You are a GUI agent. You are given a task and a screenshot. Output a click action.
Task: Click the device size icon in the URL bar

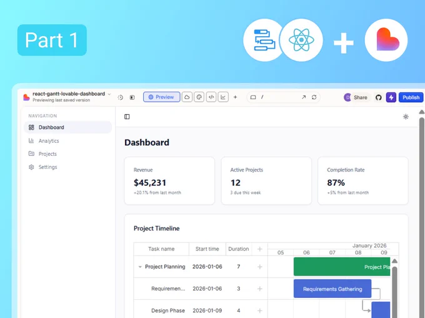click(253, 97)
